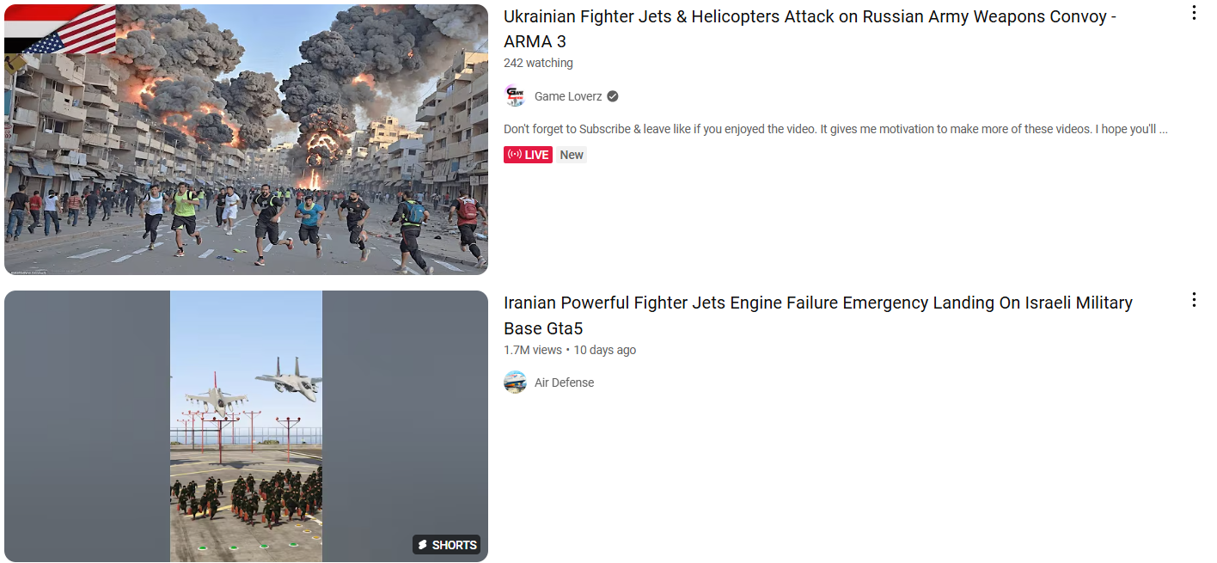1217x563 pixels.
Task: Click the red LIVE badge
Action: 528,155
